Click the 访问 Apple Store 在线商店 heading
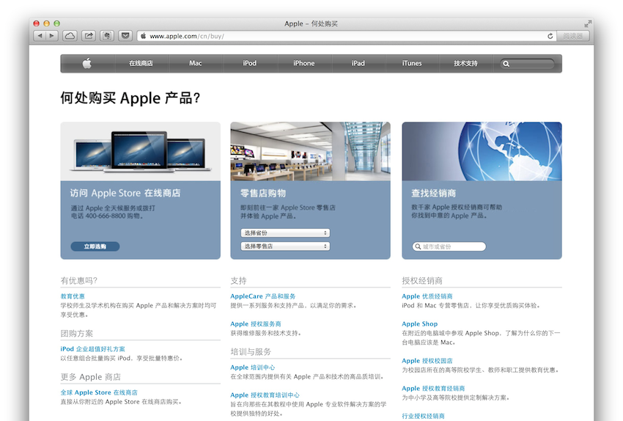Image resolution: width=623 pixels, height=421 pixels. (x=125, y=193)
